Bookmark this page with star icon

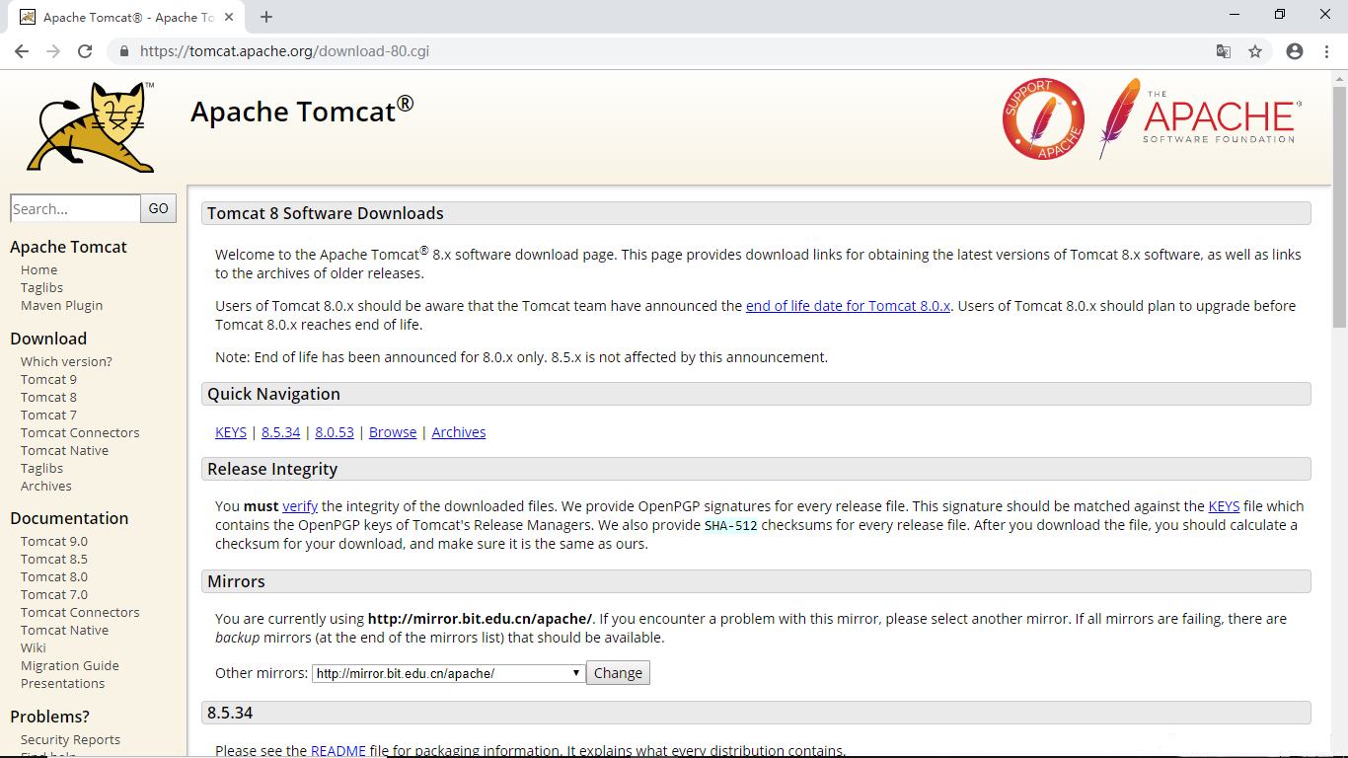click(x=1255, y=51)
